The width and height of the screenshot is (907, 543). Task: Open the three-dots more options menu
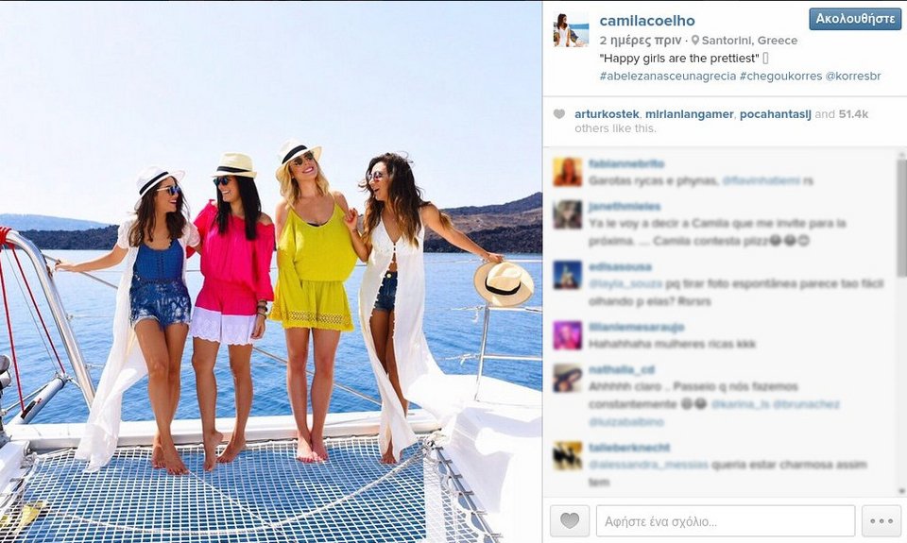(881, 520)
